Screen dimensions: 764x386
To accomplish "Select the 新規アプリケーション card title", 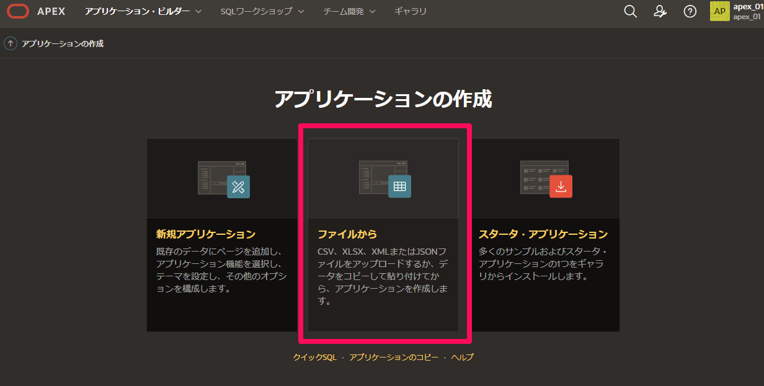I will (206, 234).
